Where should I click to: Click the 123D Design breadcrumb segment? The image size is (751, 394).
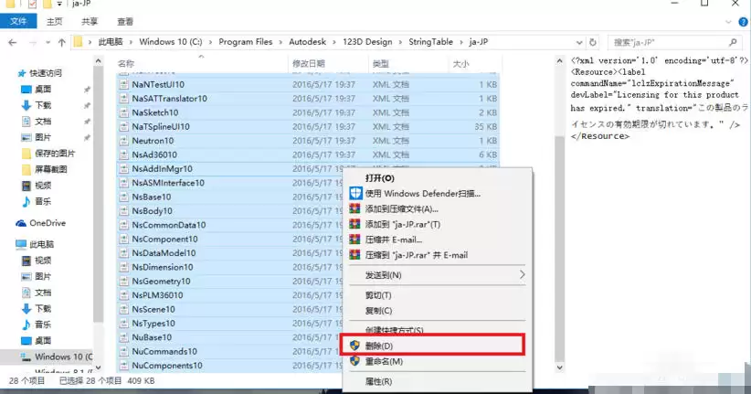point(367,42)
